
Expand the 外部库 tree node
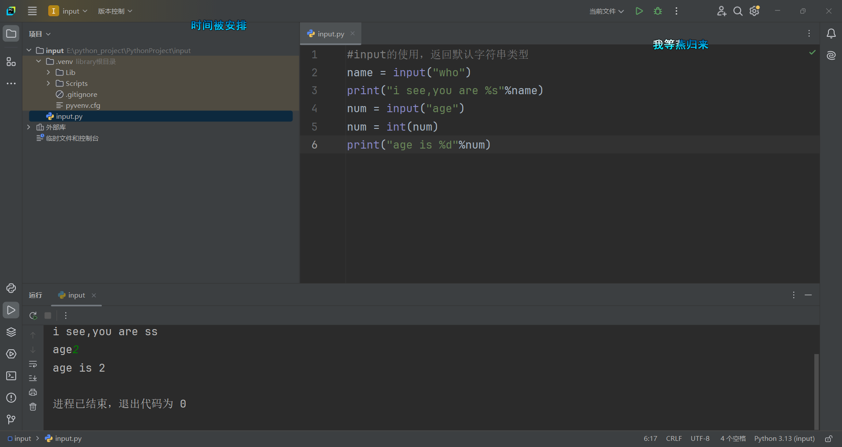(x=29, y=127)
